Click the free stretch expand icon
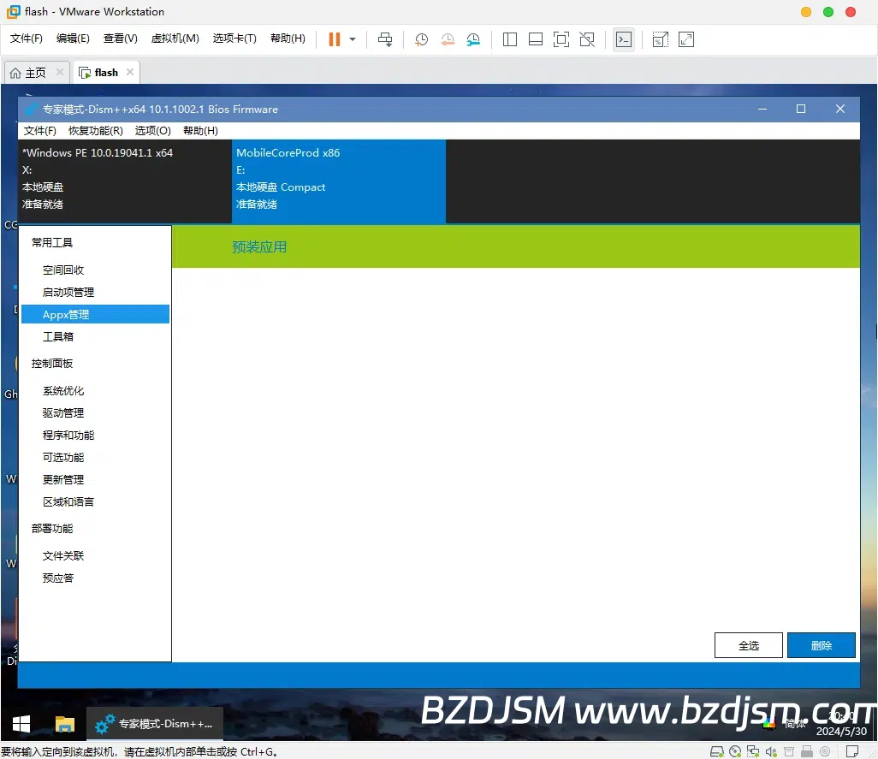Screen dimensions: 878x759 click(x=686, y=39)
